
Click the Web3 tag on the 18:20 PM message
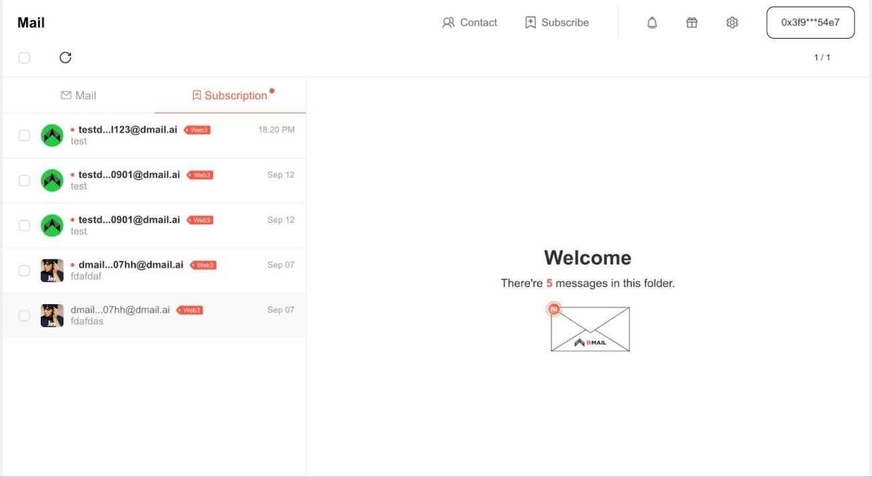(x=198, y=130)
